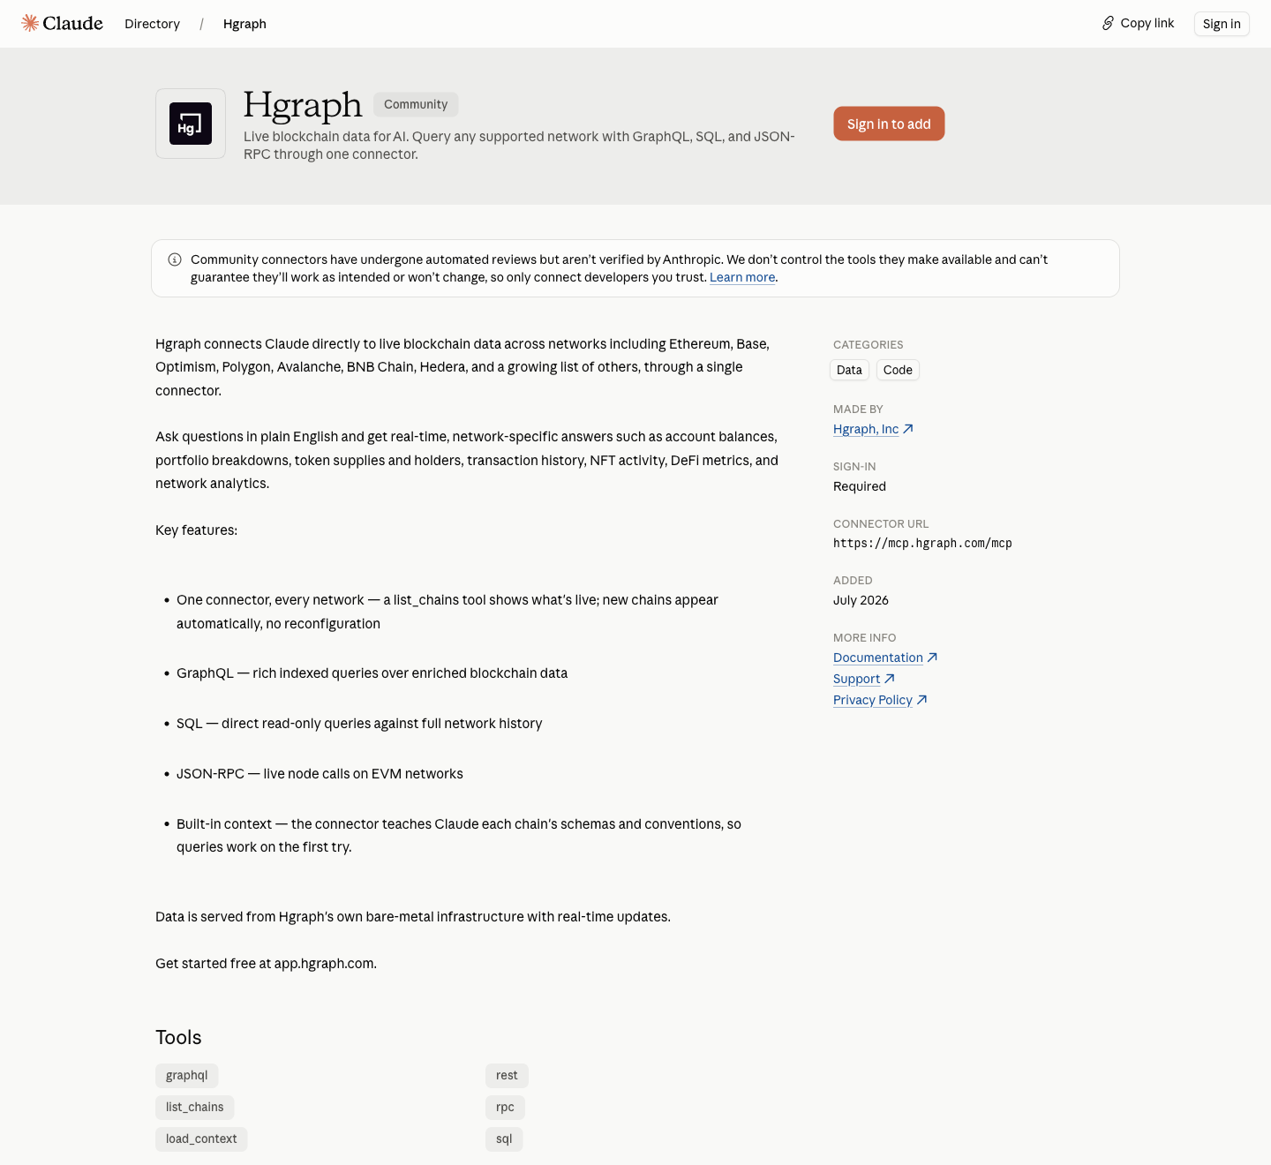1271x1165 pixels.
Task: Click the chain link icon beside Copy link
Action: pos(1108,23)
